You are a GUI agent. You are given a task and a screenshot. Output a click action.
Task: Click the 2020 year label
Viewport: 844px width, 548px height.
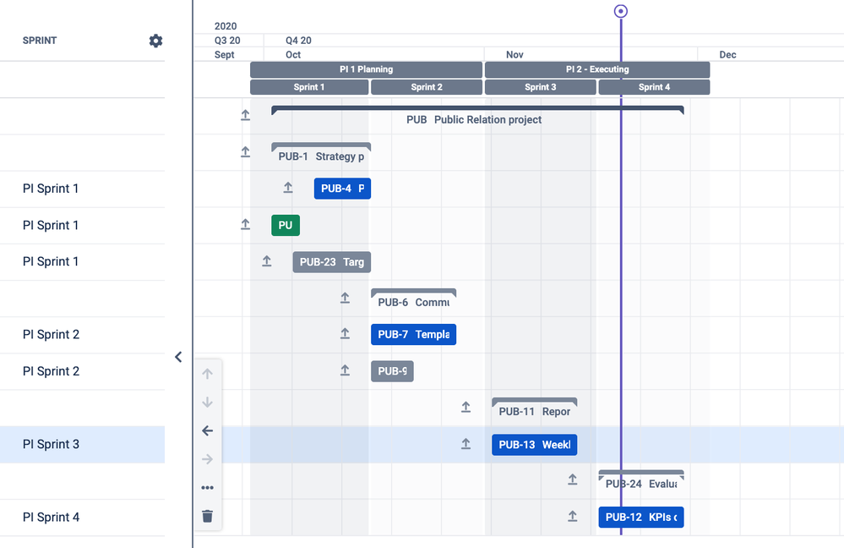[x=226, y=26]
